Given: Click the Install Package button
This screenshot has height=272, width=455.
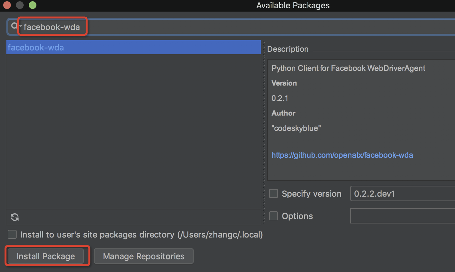Looking at the screenshot, I should coord(46,256).
